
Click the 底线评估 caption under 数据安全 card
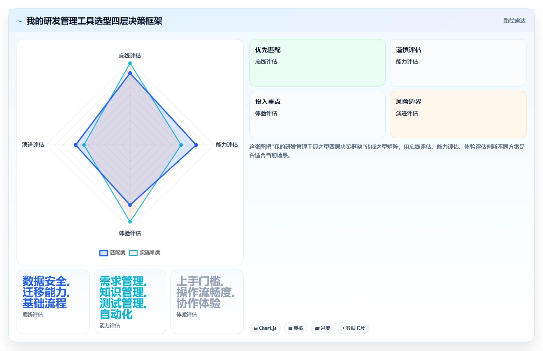coord(33,315)
